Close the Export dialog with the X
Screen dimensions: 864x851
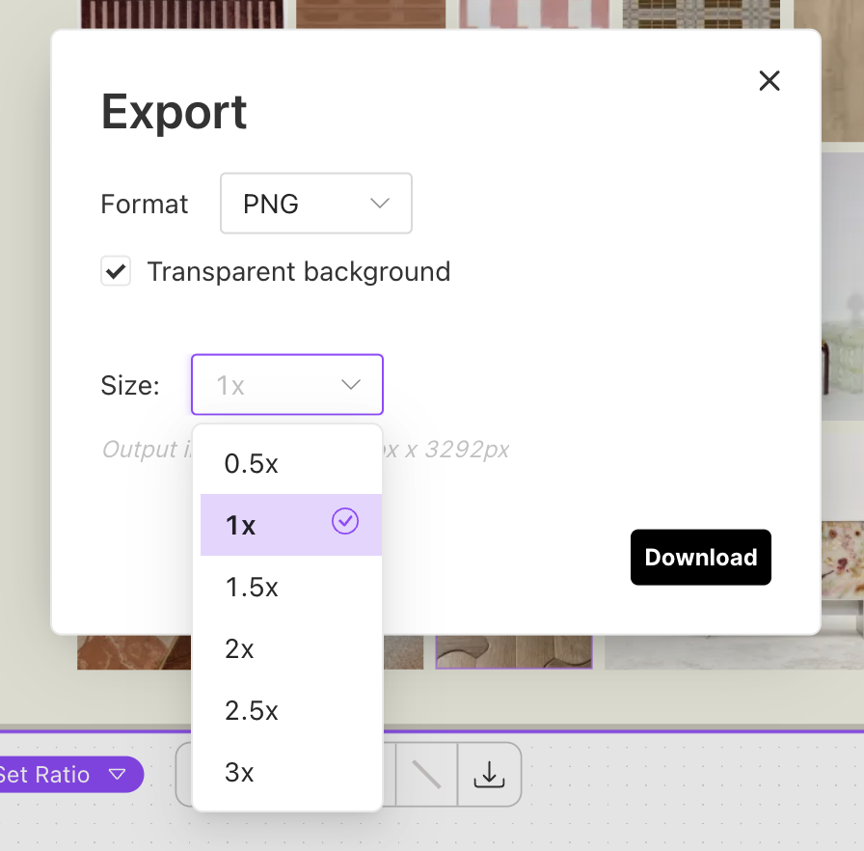click(x=769, y=81)
